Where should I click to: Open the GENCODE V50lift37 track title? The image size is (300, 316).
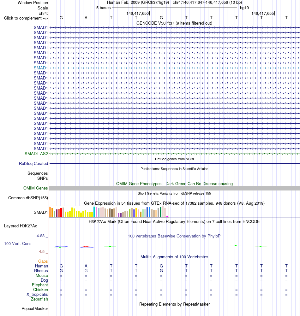pyautogui.click(x=174, y=23)
